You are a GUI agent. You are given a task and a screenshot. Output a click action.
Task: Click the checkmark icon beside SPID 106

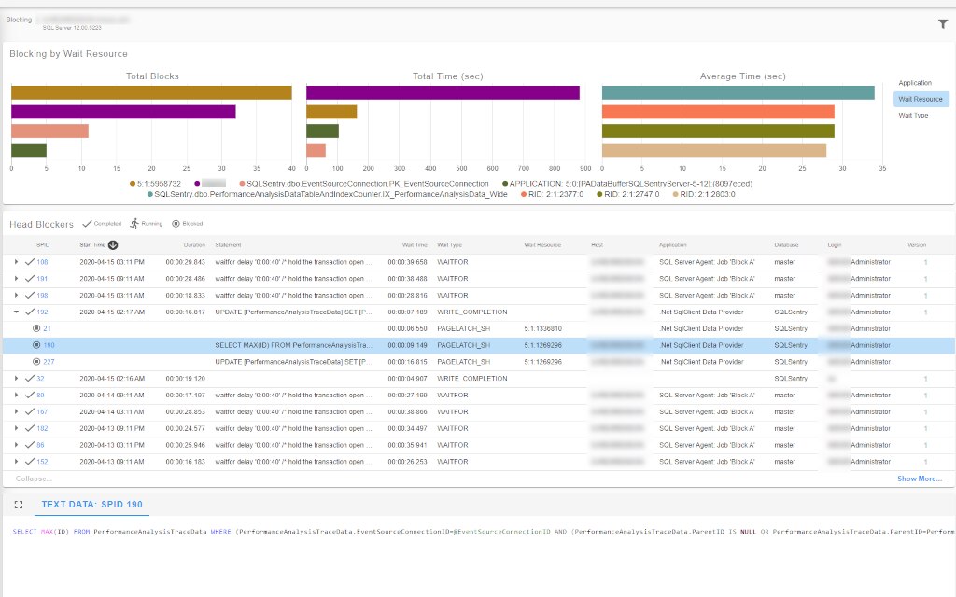31,262
